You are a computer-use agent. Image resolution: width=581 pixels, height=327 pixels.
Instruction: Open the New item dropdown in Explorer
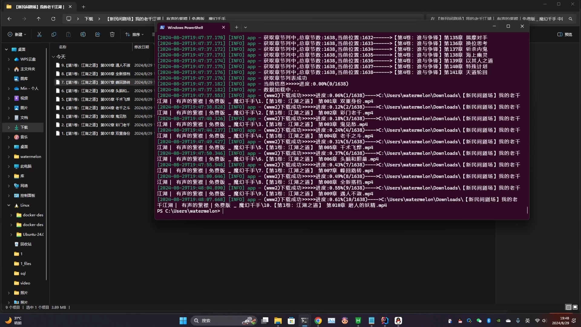[x=17, y=35]
